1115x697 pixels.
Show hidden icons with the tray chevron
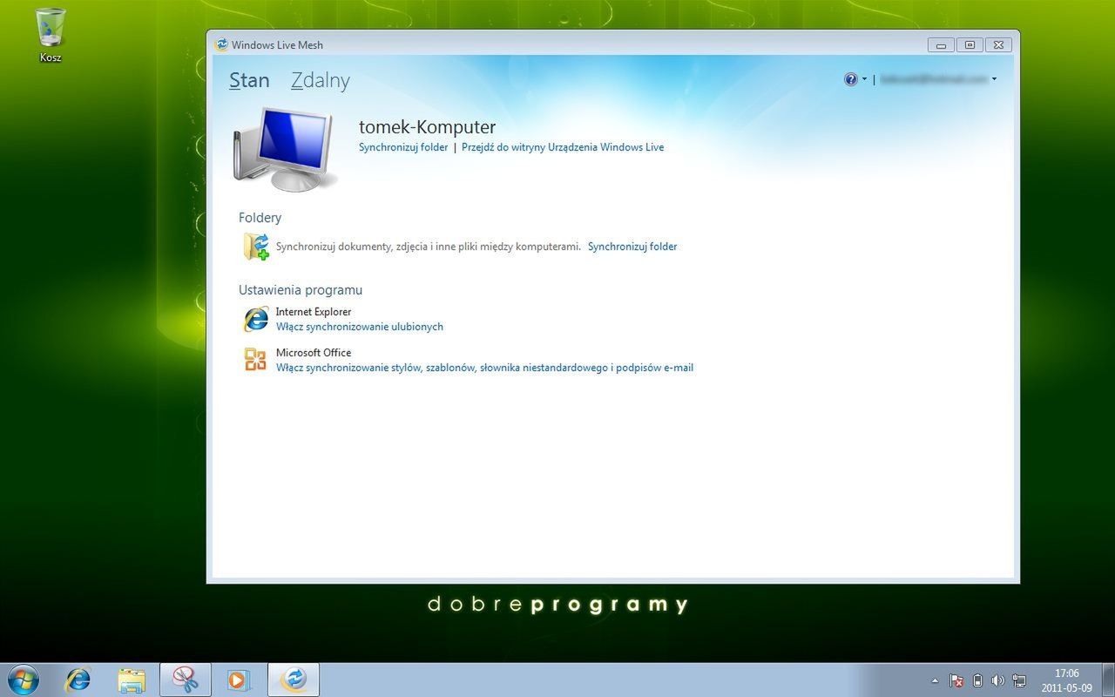click(x=936, y=680)
